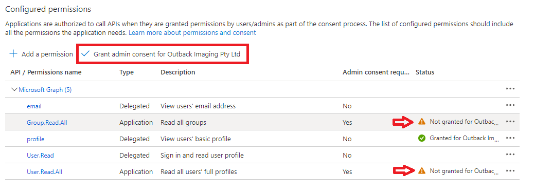534x192 pixels.
Task: Collapse the Microsoft Graph group chevron
Action: tap(14, 90)
